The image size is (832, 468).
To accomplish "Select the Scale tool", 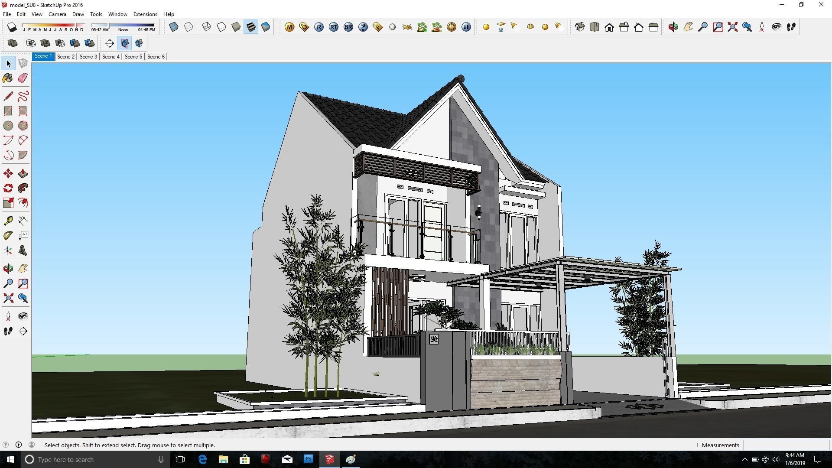I will tap(8, 203).
